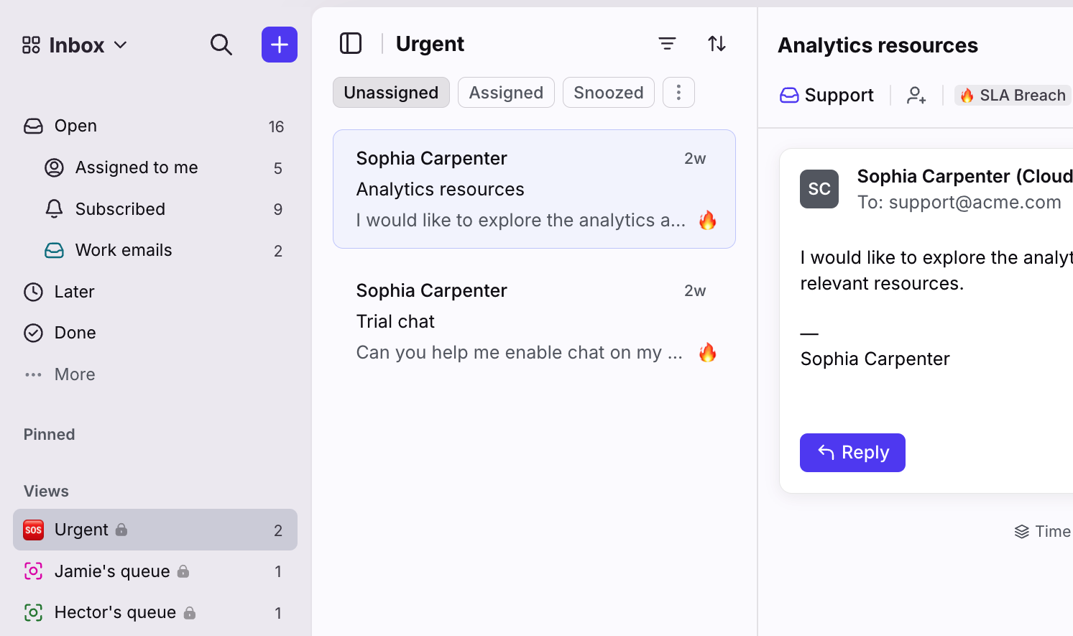This screenshot has width=1073, height=636.
Task: Click the Jamie's queue icon
Action: 34,571
